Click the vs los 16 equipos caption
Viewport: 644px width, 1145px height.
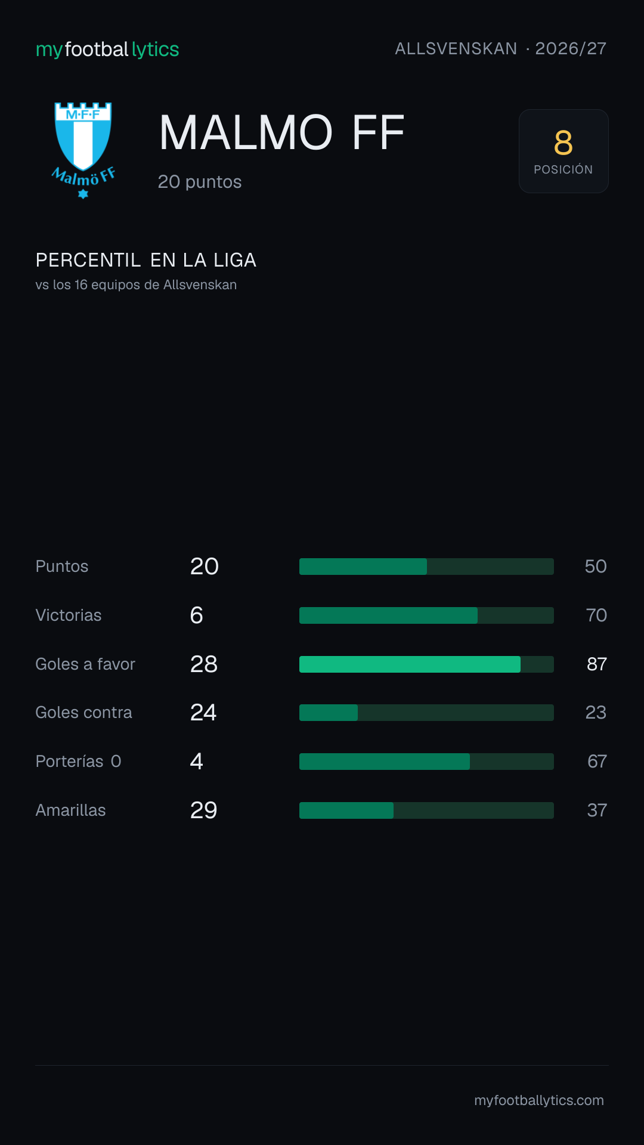click(136, 285)
